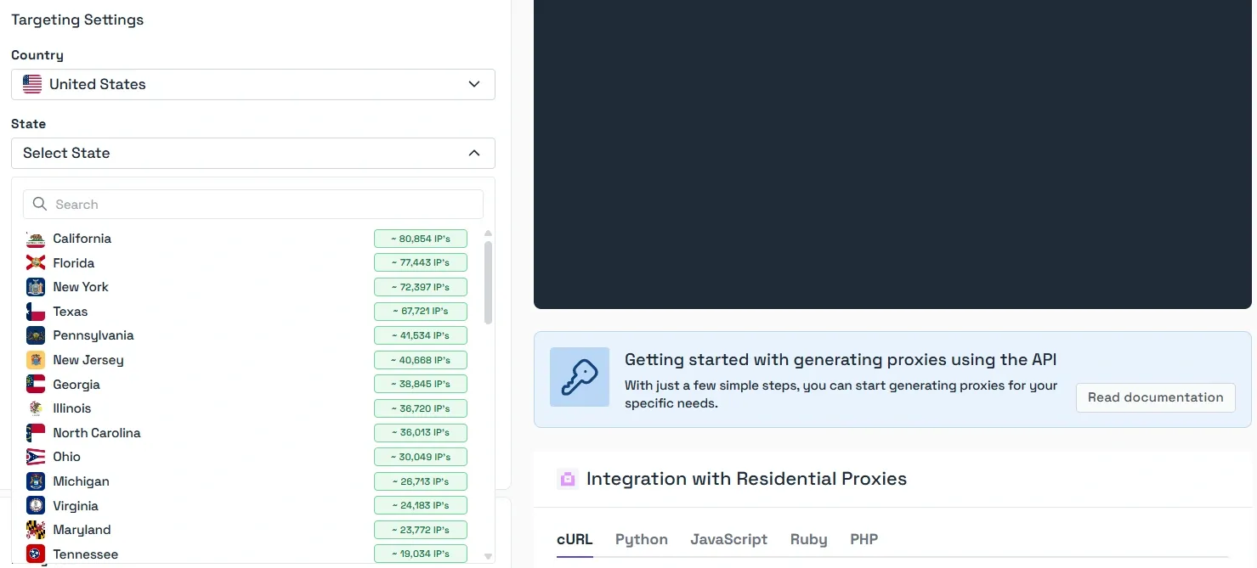This screenshot has width=1257, height=568.
Task: Click the Illinois state flag icon
Action: 36,408
